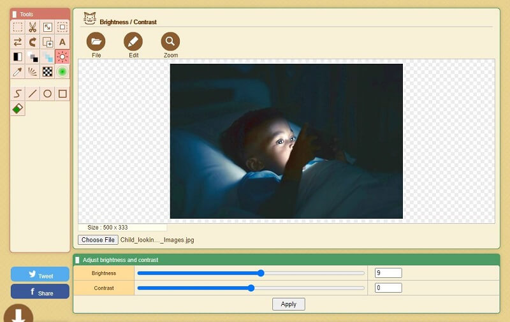The height and width of the screenshot is (322, 510).
Task: Select the green glowing circle tool
Action: coord(62,72)
